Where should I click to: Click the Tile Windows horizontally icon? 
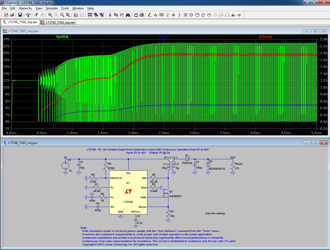tap(90, 15)
